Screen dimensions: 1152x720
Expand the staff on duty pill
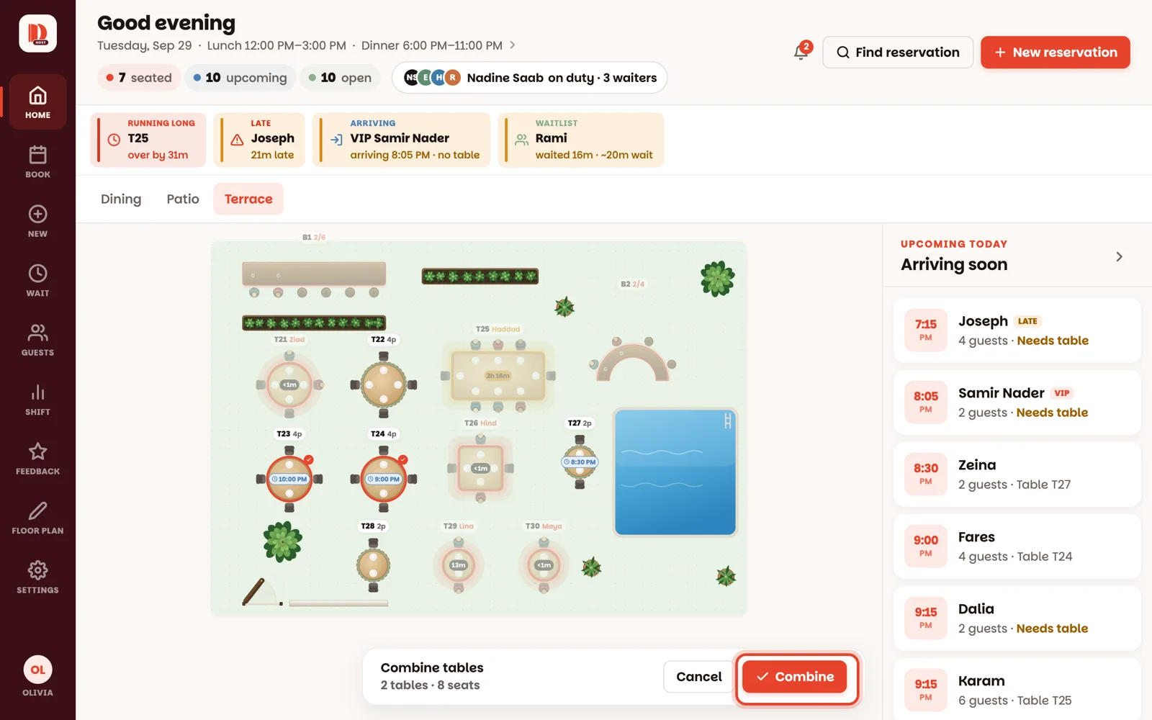coord(529,78)
